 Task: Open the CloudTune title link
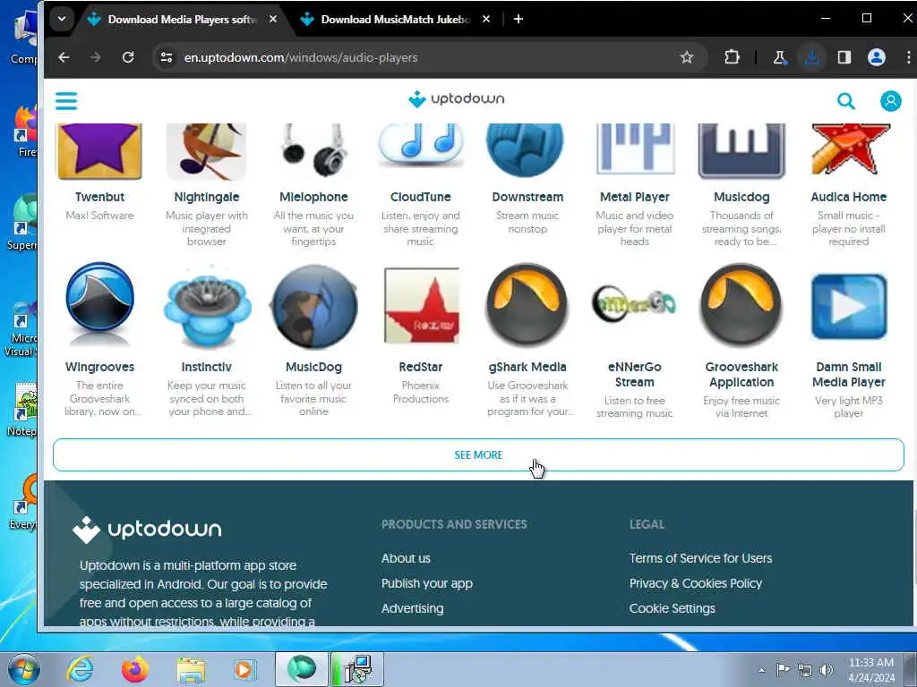pos(421,197)
